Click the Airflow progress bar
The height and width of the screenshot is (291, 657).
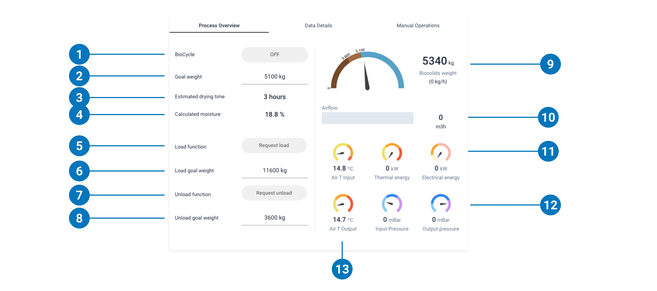tap(367, 118)
